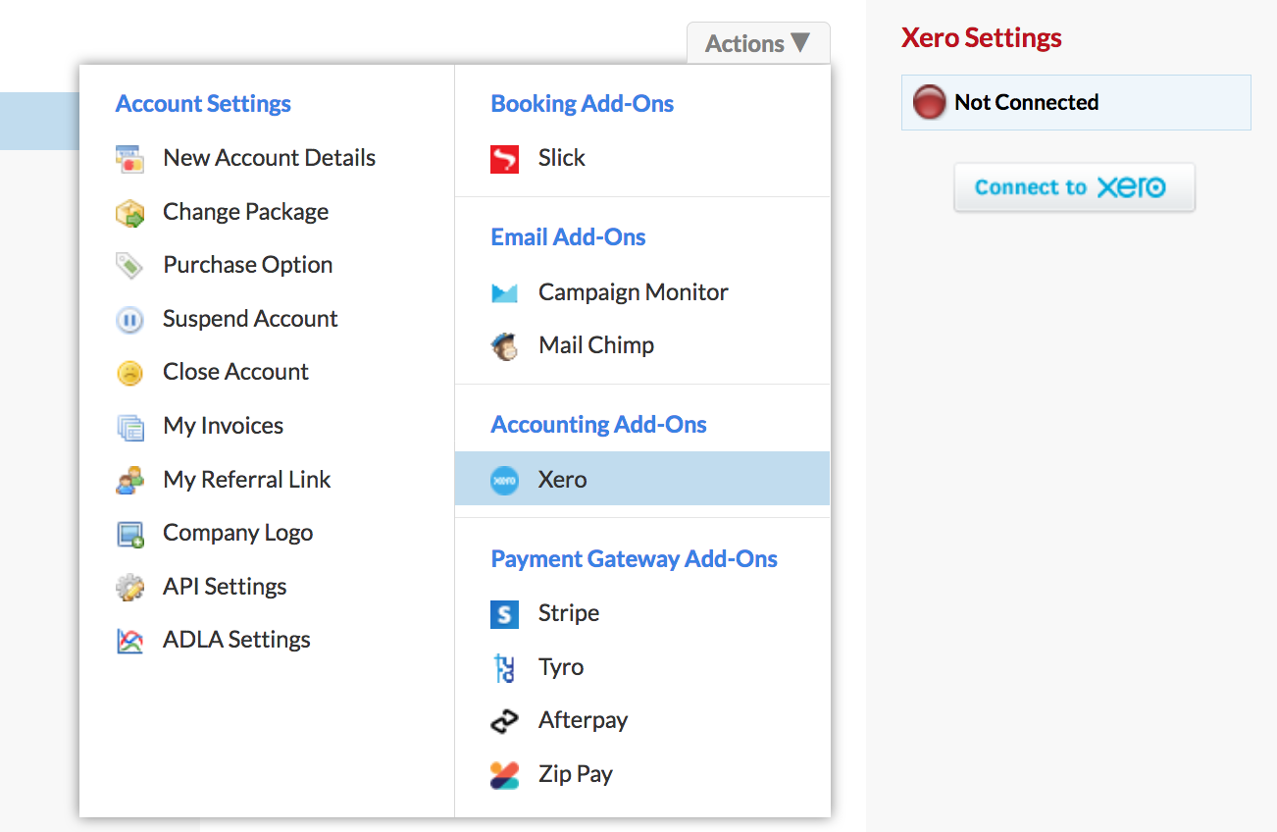This screenshot has height=832, width=1277.
Task: Click the red Slick logo icon
Action: click(504, 158)
